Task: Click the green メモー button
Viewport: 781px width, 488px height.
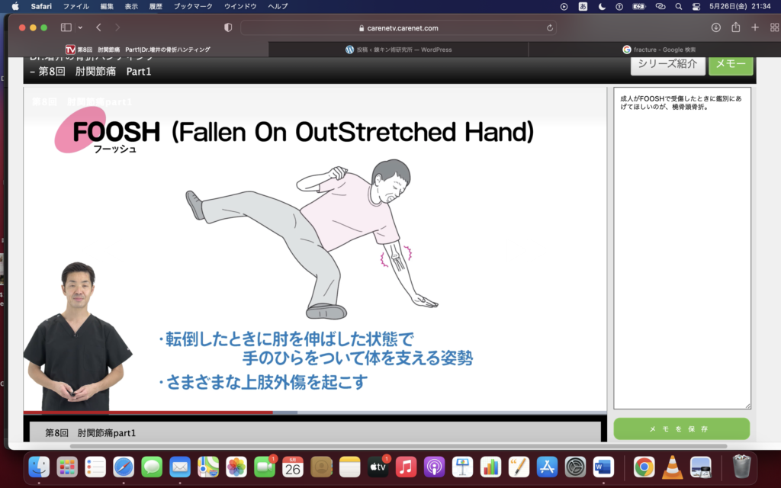Action: point(730,64)
